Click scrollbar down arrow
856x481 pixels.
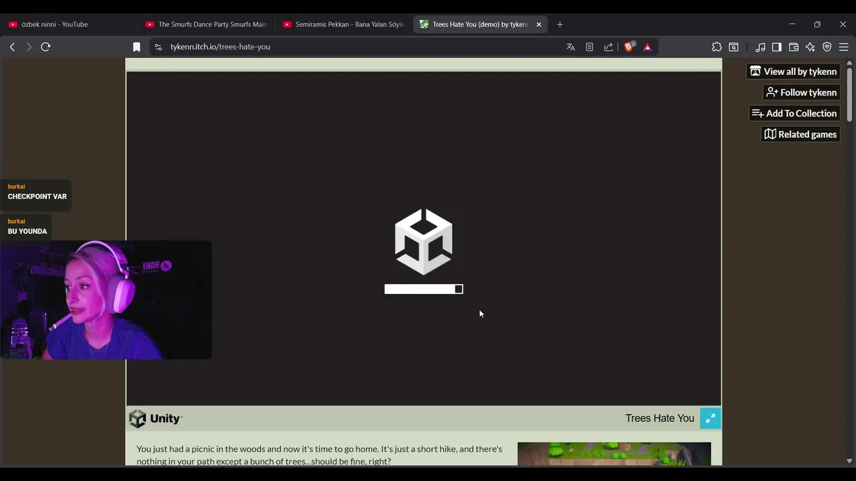(849, 461)
